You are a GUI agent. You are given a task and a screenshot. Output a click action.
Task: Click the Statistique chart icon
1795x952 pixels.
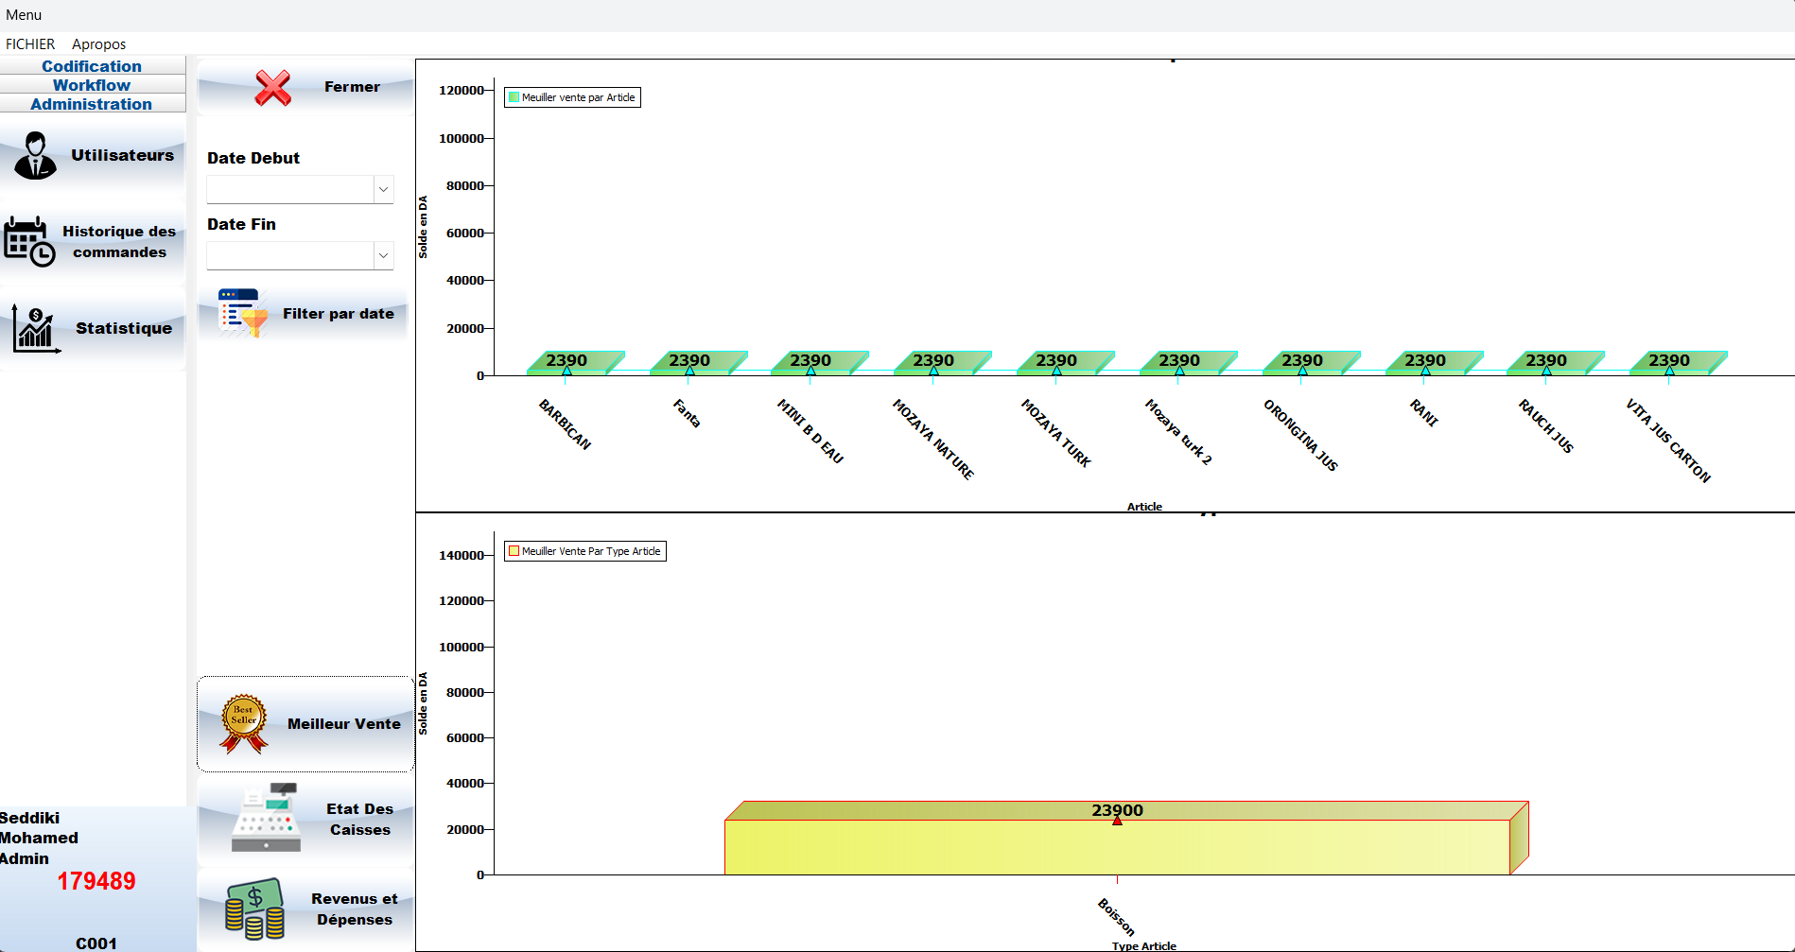click(x=36, y=329)
